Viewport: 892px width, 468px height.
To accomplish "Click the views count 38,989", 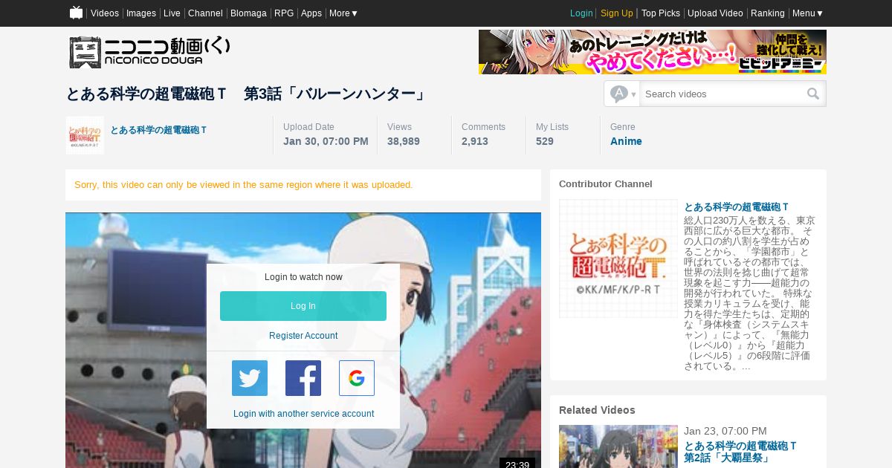I will (404, 141).
